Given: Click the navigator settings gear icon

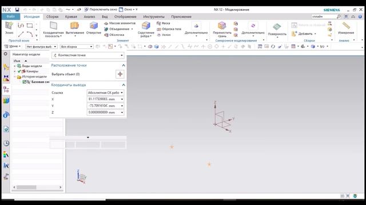Looking at the screenshot, I should click(x=6, y=54).
